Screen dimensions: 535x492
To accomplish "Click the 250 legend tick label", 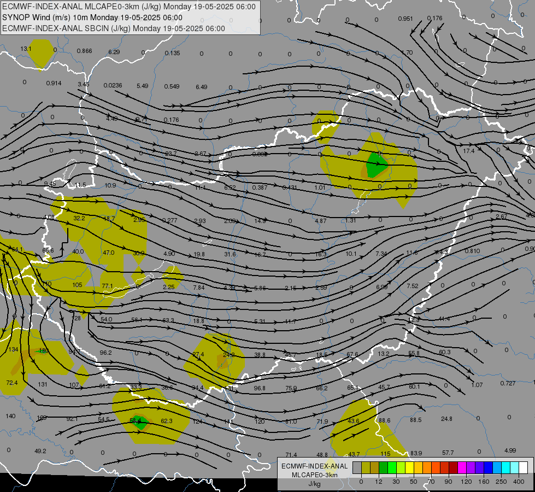I will click(501, 482).
